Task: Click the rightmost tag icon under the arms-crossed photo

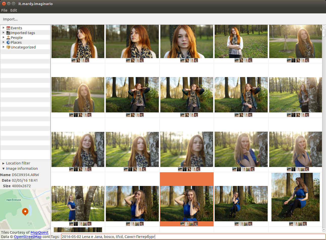Action: tap(250, 60)
